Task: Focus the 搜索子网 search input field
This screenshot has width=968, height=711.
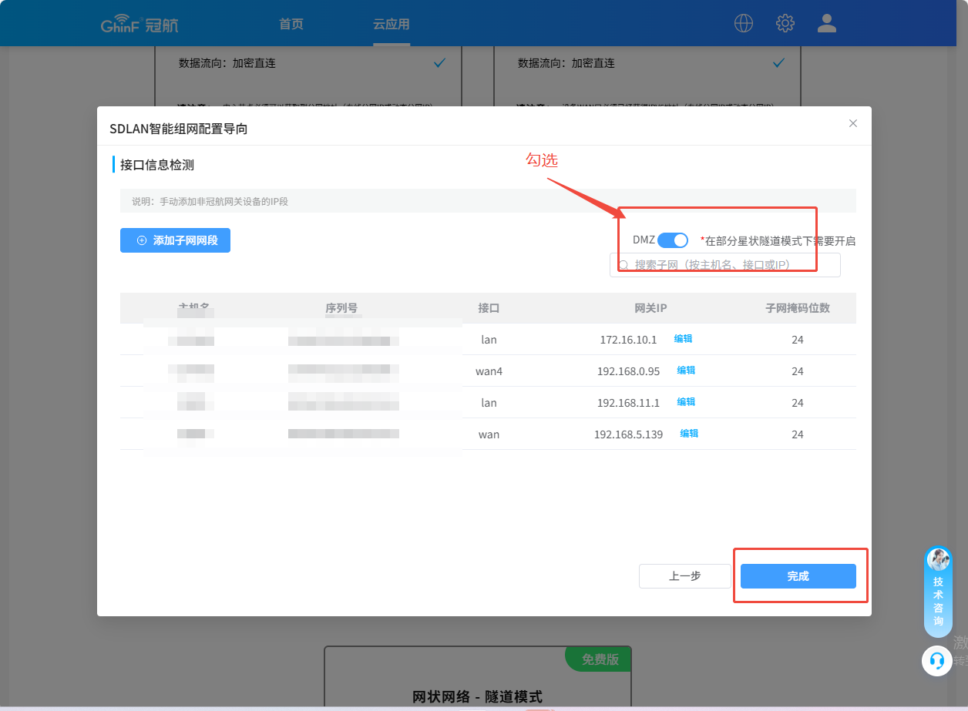Action: click(732, 265)
